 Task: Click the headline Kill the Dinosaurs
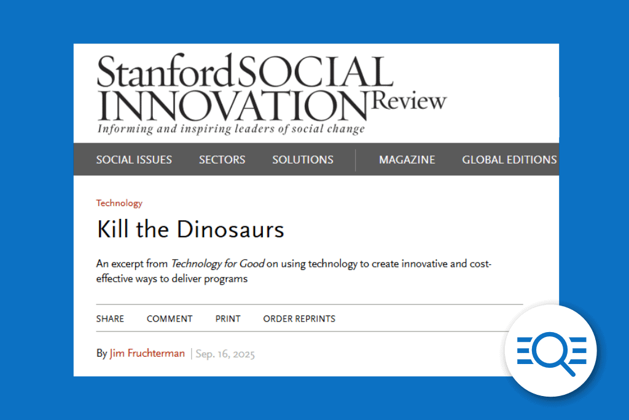190,230
